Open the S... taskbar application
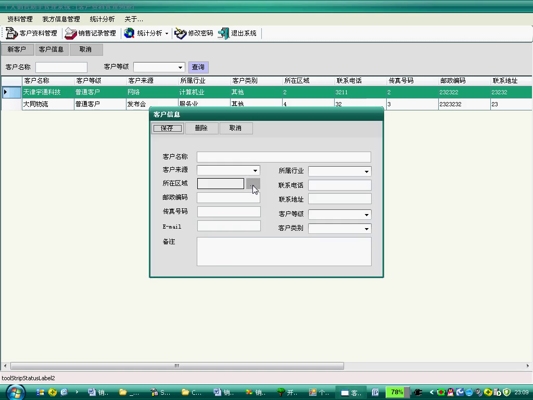The width and height of the screenshot is (533, 400). [x=160, y=393]
